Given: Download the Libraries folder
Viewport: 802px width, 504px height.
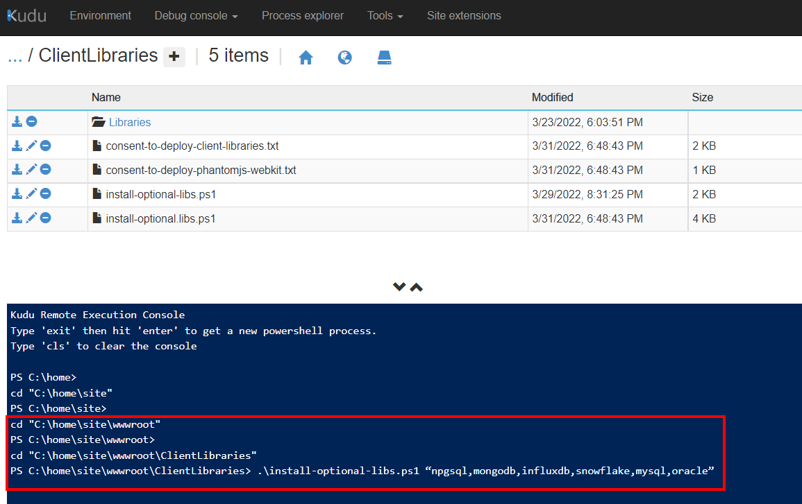Looking at the screenshot, I should (x=17, y=121).
